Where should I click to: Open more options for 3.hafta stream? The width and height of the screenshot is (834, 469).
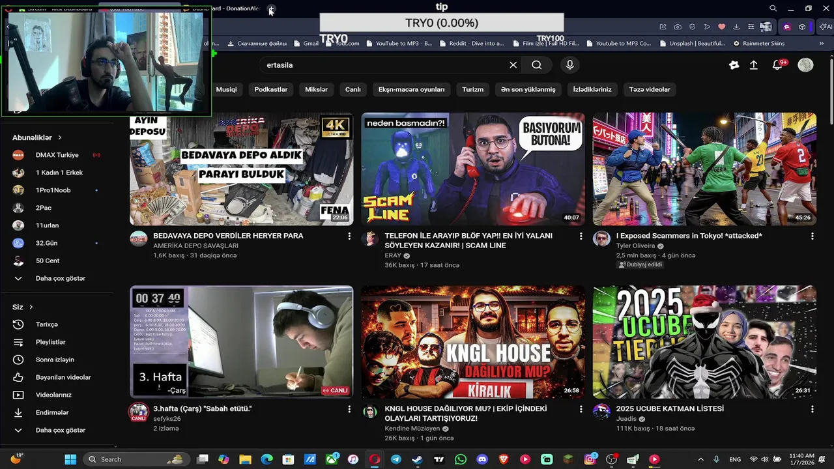tap(349, 409)
